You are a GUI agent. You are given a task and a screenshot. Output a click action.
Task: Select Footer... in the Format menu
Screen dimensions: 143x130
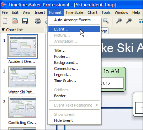(x=74, y=56)
